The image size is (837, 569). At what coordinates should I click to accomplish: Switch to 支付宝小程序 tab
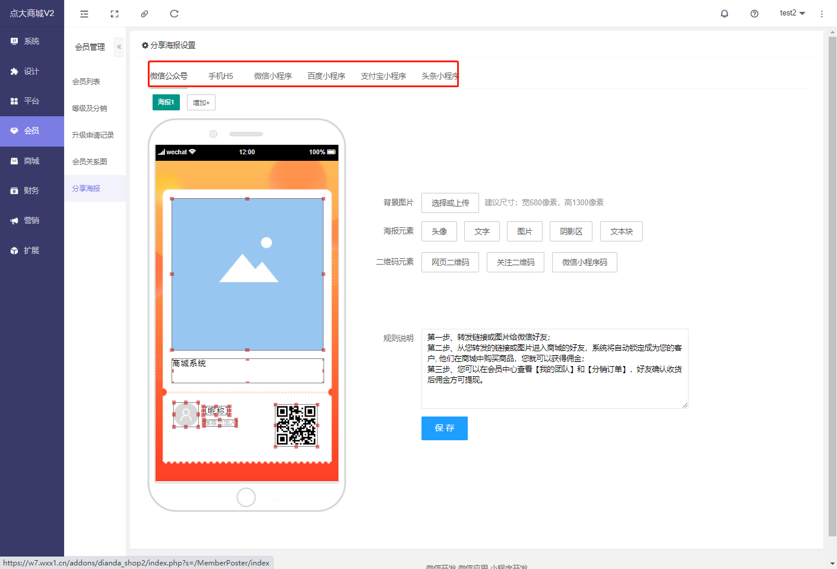point(383,76)
